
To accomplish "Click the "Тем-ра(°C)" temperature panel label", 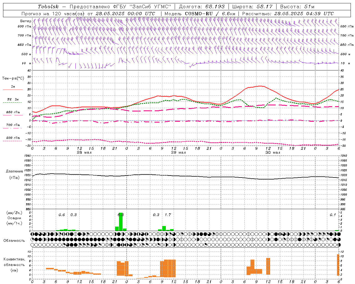I will coord(13,78).
